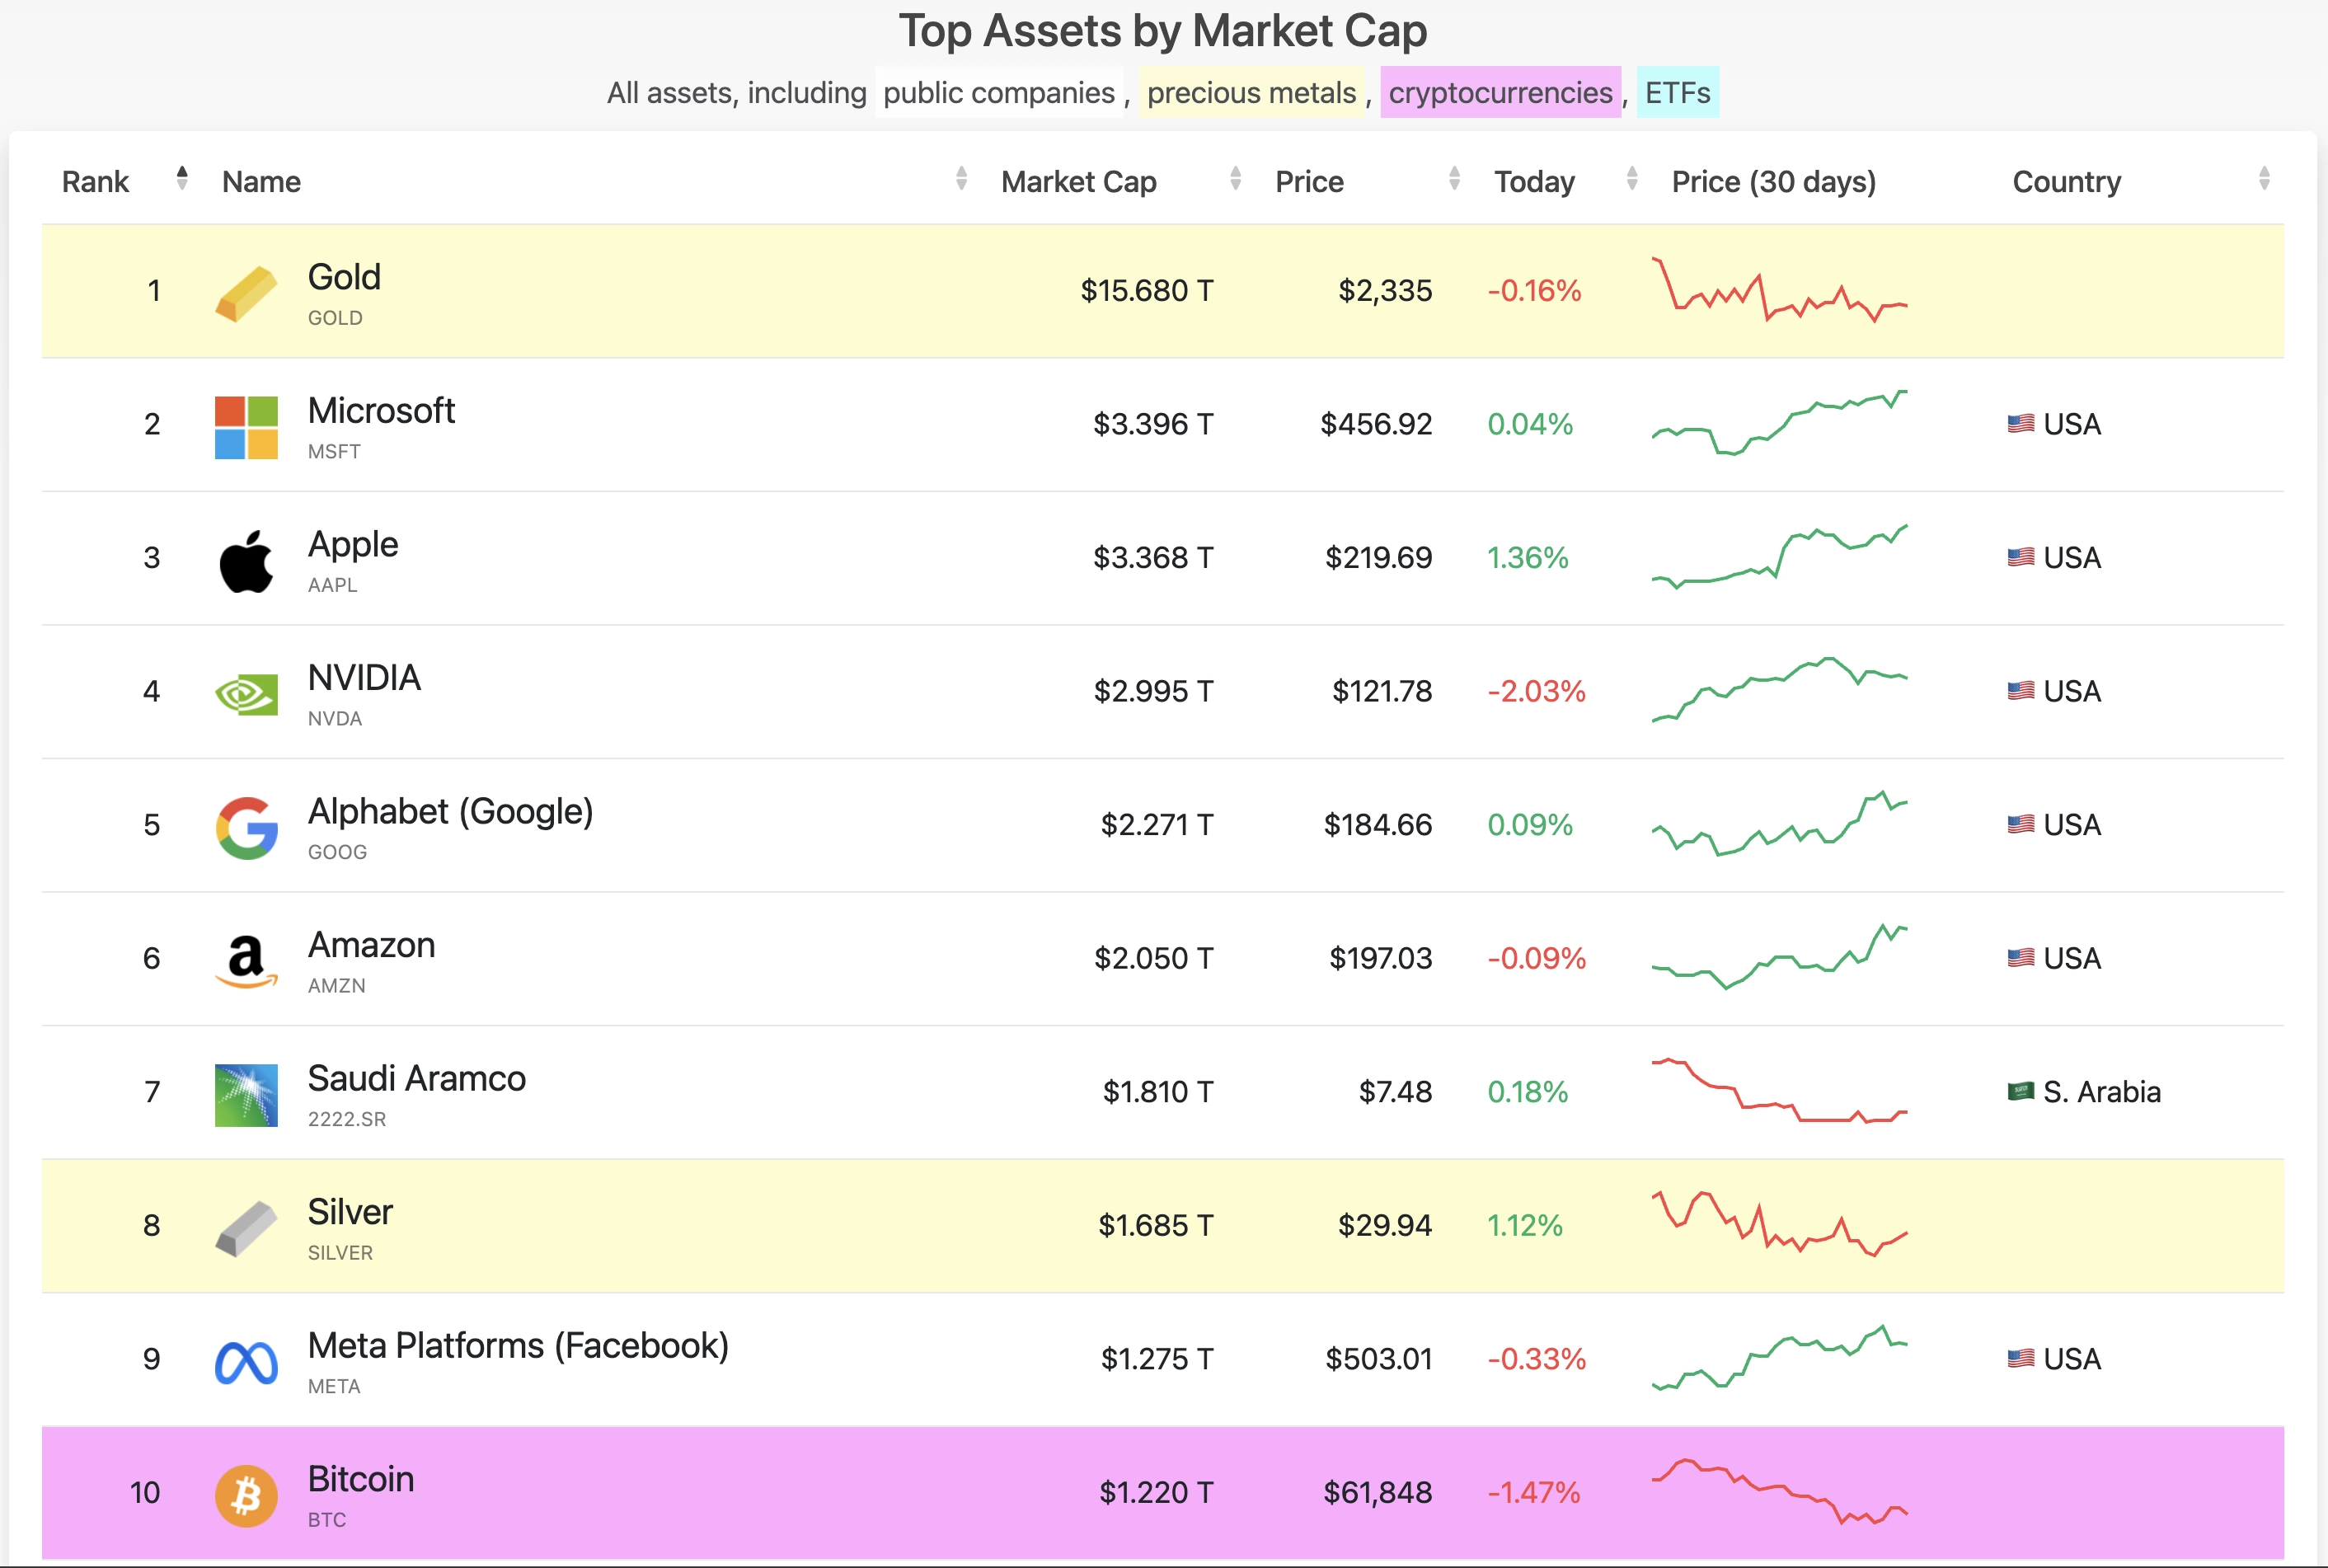Screen dimensions: 2328x1568
Task: Open the public companies category link
Action: tap(999, 93)
